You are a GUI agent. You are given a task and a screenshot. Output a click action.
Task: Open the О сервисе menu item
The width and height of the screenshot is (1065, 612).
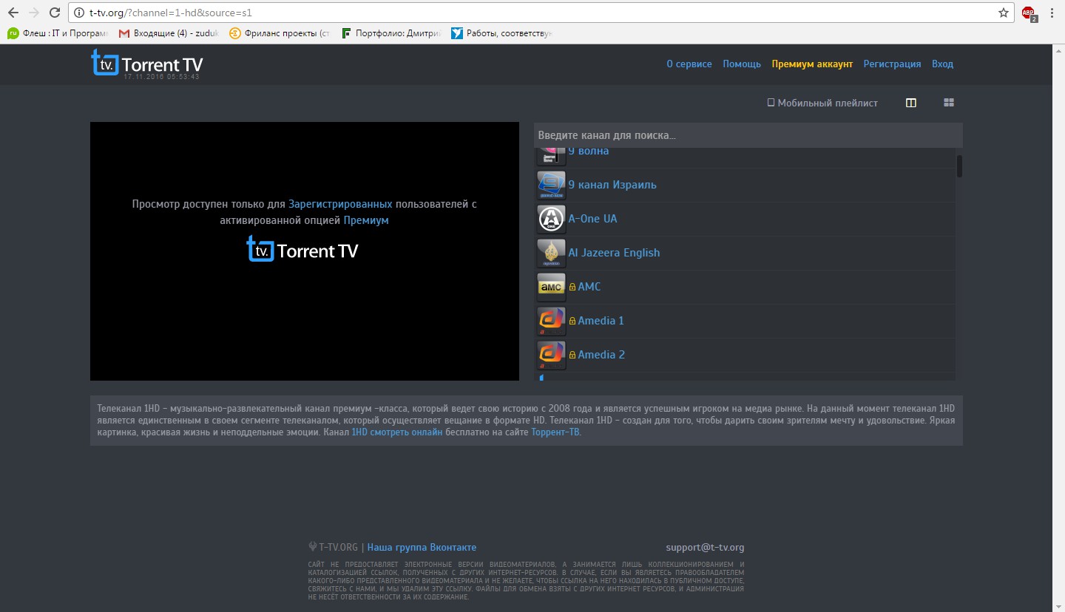point(689,64)
